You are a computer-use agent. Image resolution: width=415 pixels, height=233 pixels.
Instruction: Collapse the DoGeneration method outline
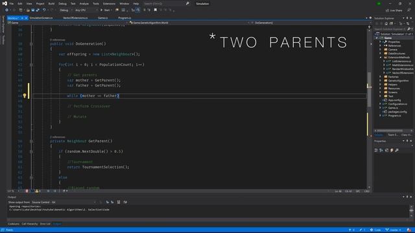click(31, 43)
